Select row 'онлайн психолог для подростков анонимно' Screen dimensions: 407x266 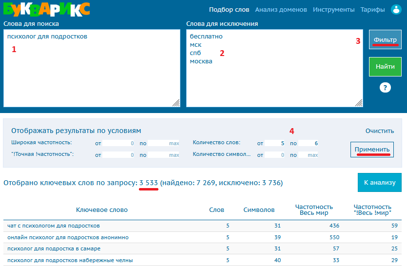tap(202, 237)
